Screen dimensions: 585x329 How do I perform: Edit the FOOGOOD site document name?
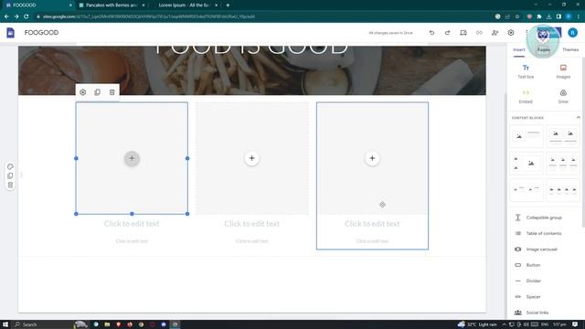(x=41, y=33)
